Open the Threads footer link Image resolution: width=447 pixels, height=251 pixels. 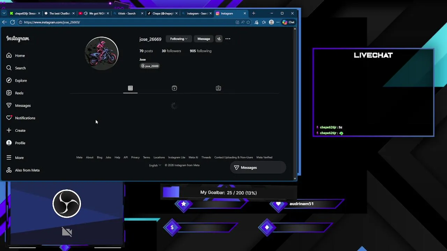tap(206, 157)
